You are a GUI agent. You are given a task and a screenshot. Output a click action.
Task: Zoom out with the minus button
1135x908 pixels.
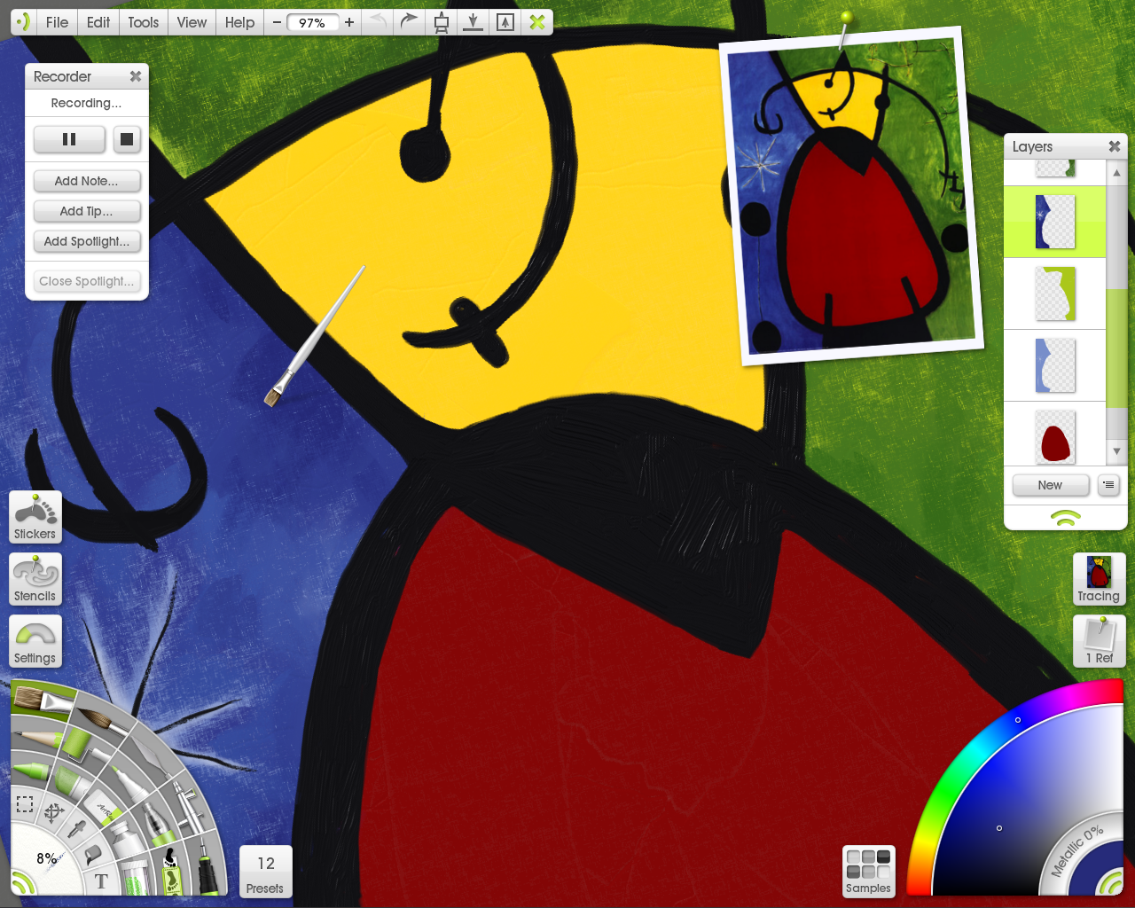coord(277,22)
